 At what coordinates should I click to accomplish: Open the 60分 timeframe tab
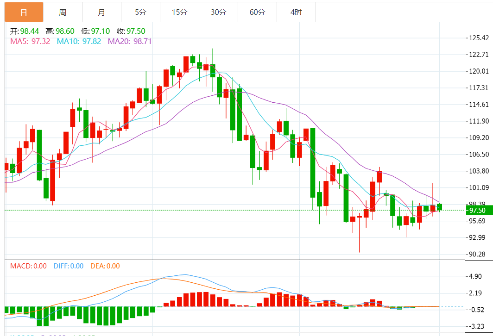point(258,12)
